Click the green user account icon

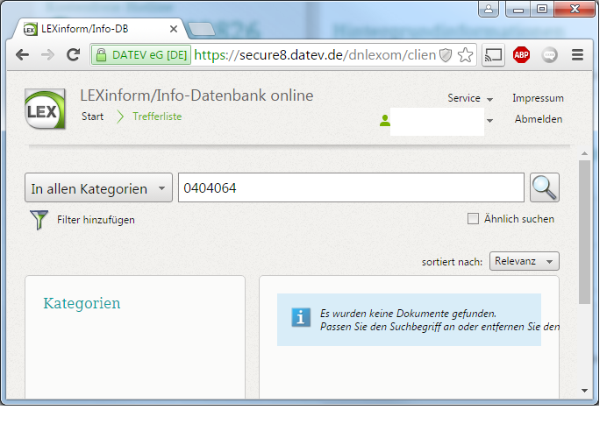(x=384, y=121)
